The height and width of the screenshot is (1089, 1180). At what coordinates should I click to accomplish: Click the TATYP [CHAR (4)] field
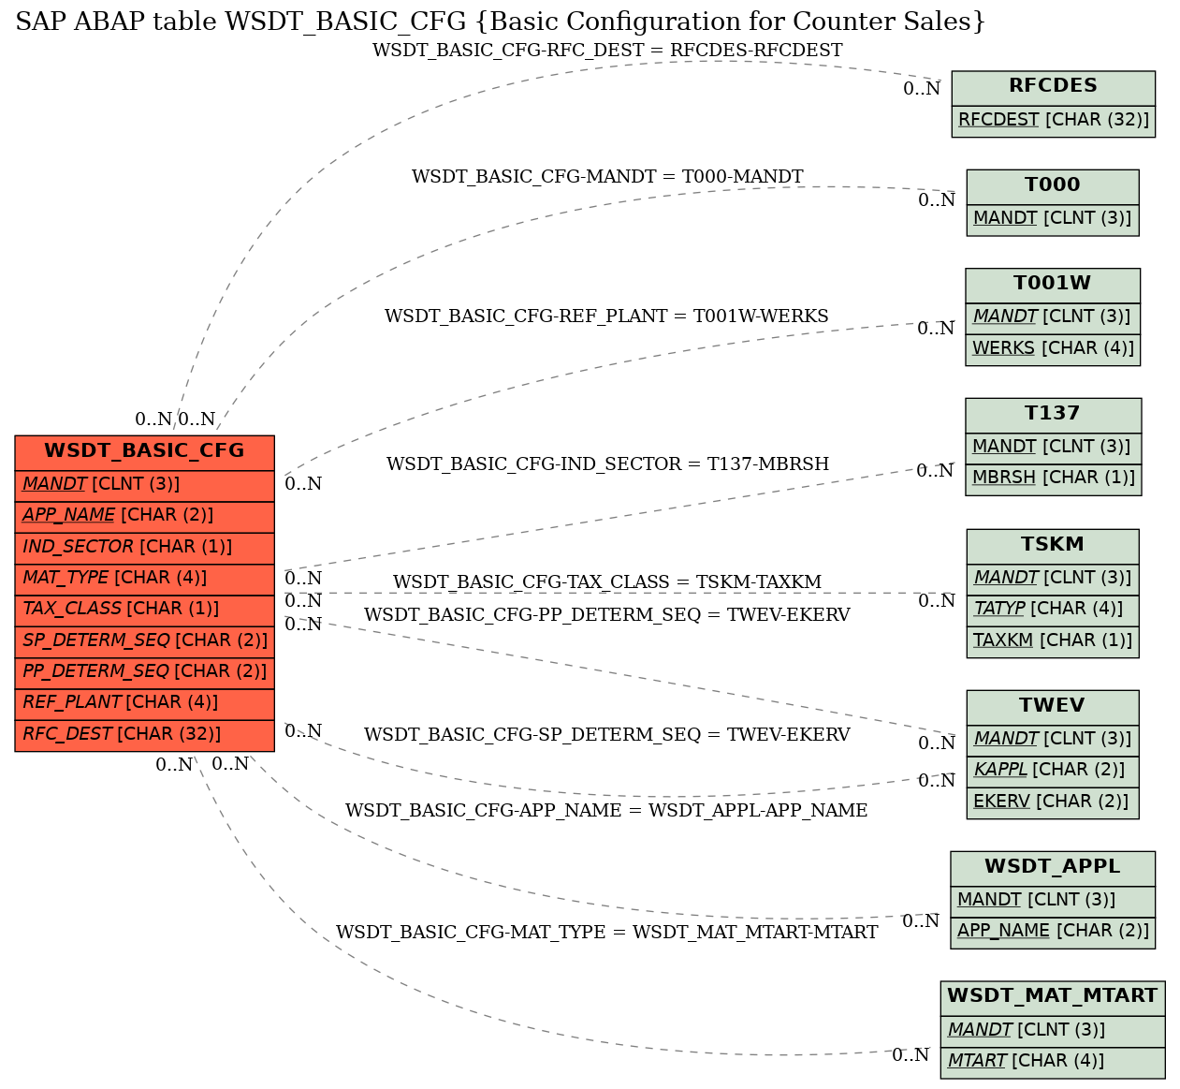coord(1053,610)
